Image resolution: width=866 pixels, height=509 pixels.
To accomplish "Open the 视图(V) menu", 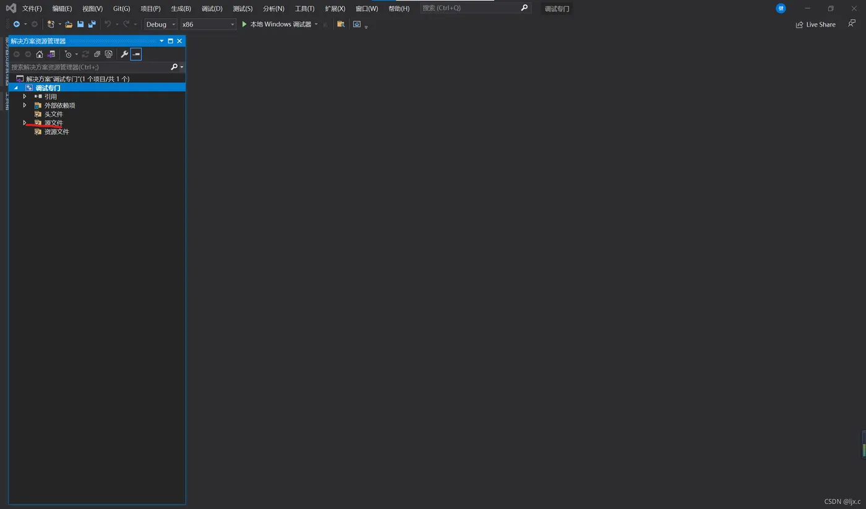I will 92,9.
